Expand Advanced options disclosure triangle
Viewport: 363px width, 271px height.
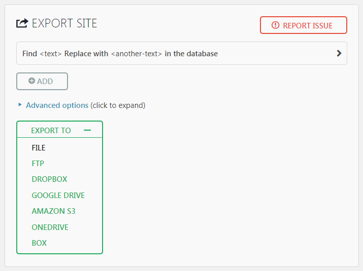tap(20, 105)
